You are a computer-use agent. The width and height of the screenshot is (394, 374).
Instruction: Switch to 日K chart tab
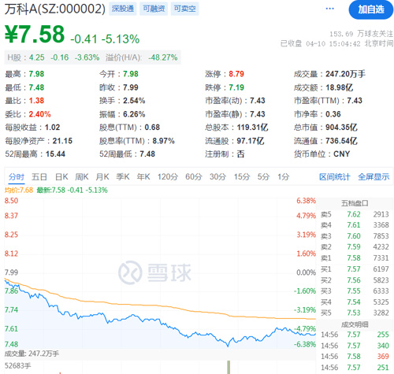pos(61,177)
